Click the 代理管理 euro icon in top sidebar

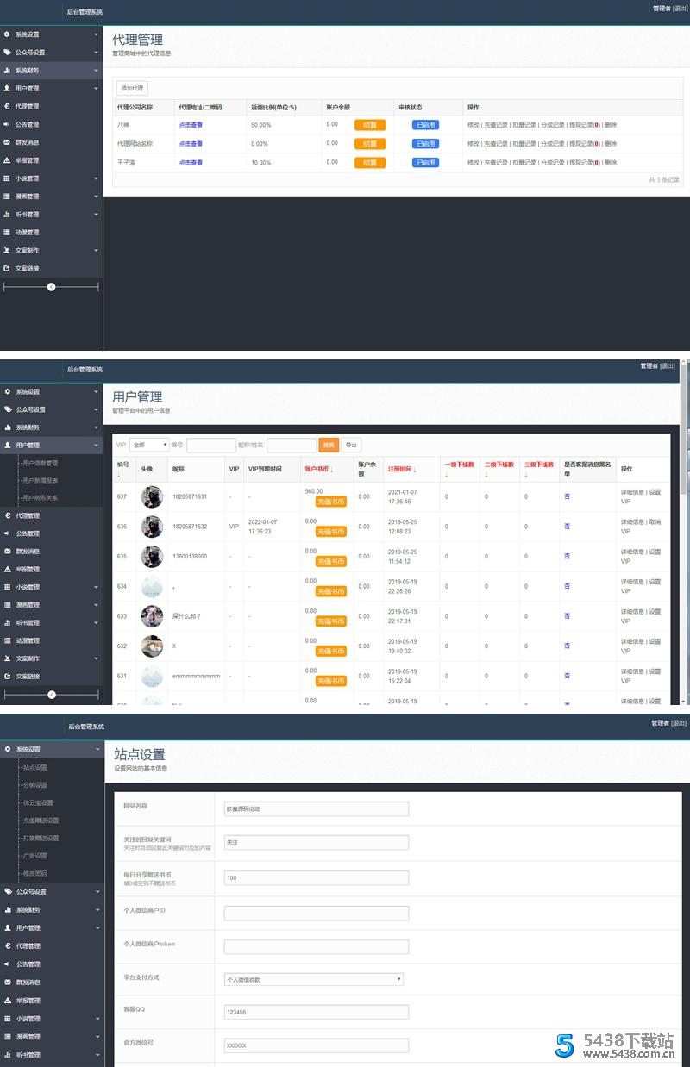pos(7,107)
